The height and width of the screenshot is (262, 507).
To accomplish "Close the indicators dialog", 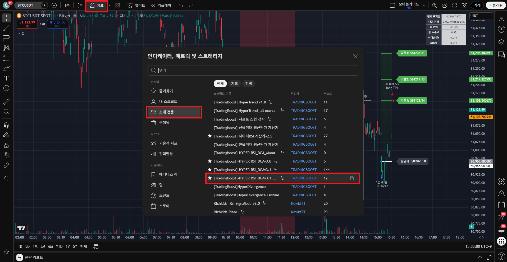I will coord(355,56).
